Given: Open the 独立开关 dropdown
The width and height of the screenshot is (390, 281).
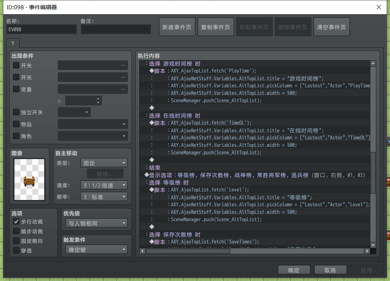Looking at the screenshot, I should pos(74,112).
